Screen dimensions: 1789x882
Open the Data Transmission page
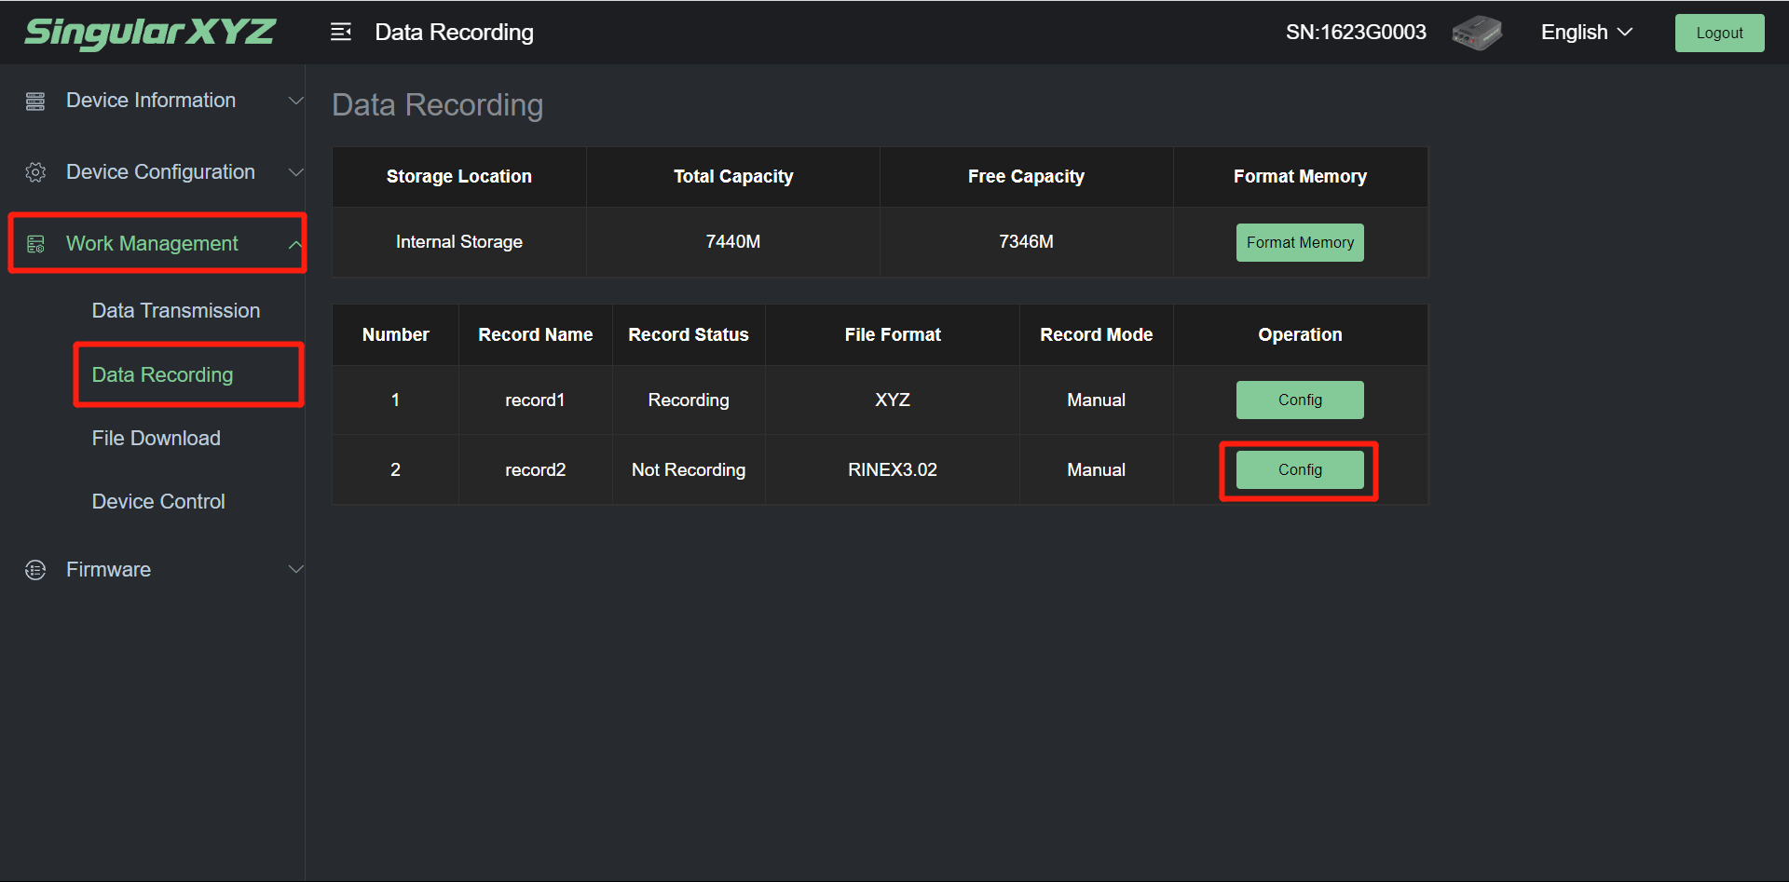pyautogui.click(x=175, y=311)
